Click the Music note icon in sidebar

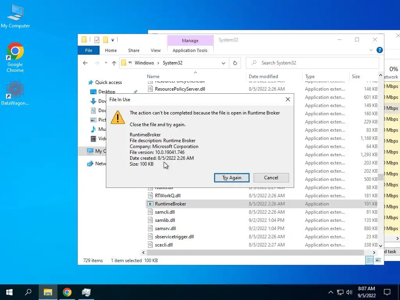93,129
